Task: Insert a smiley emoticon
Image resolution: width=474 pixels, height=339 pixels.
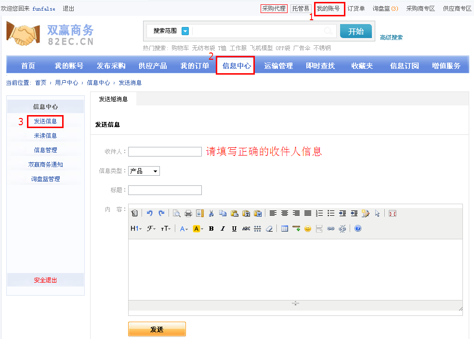Action: click(x=308, y=229)
